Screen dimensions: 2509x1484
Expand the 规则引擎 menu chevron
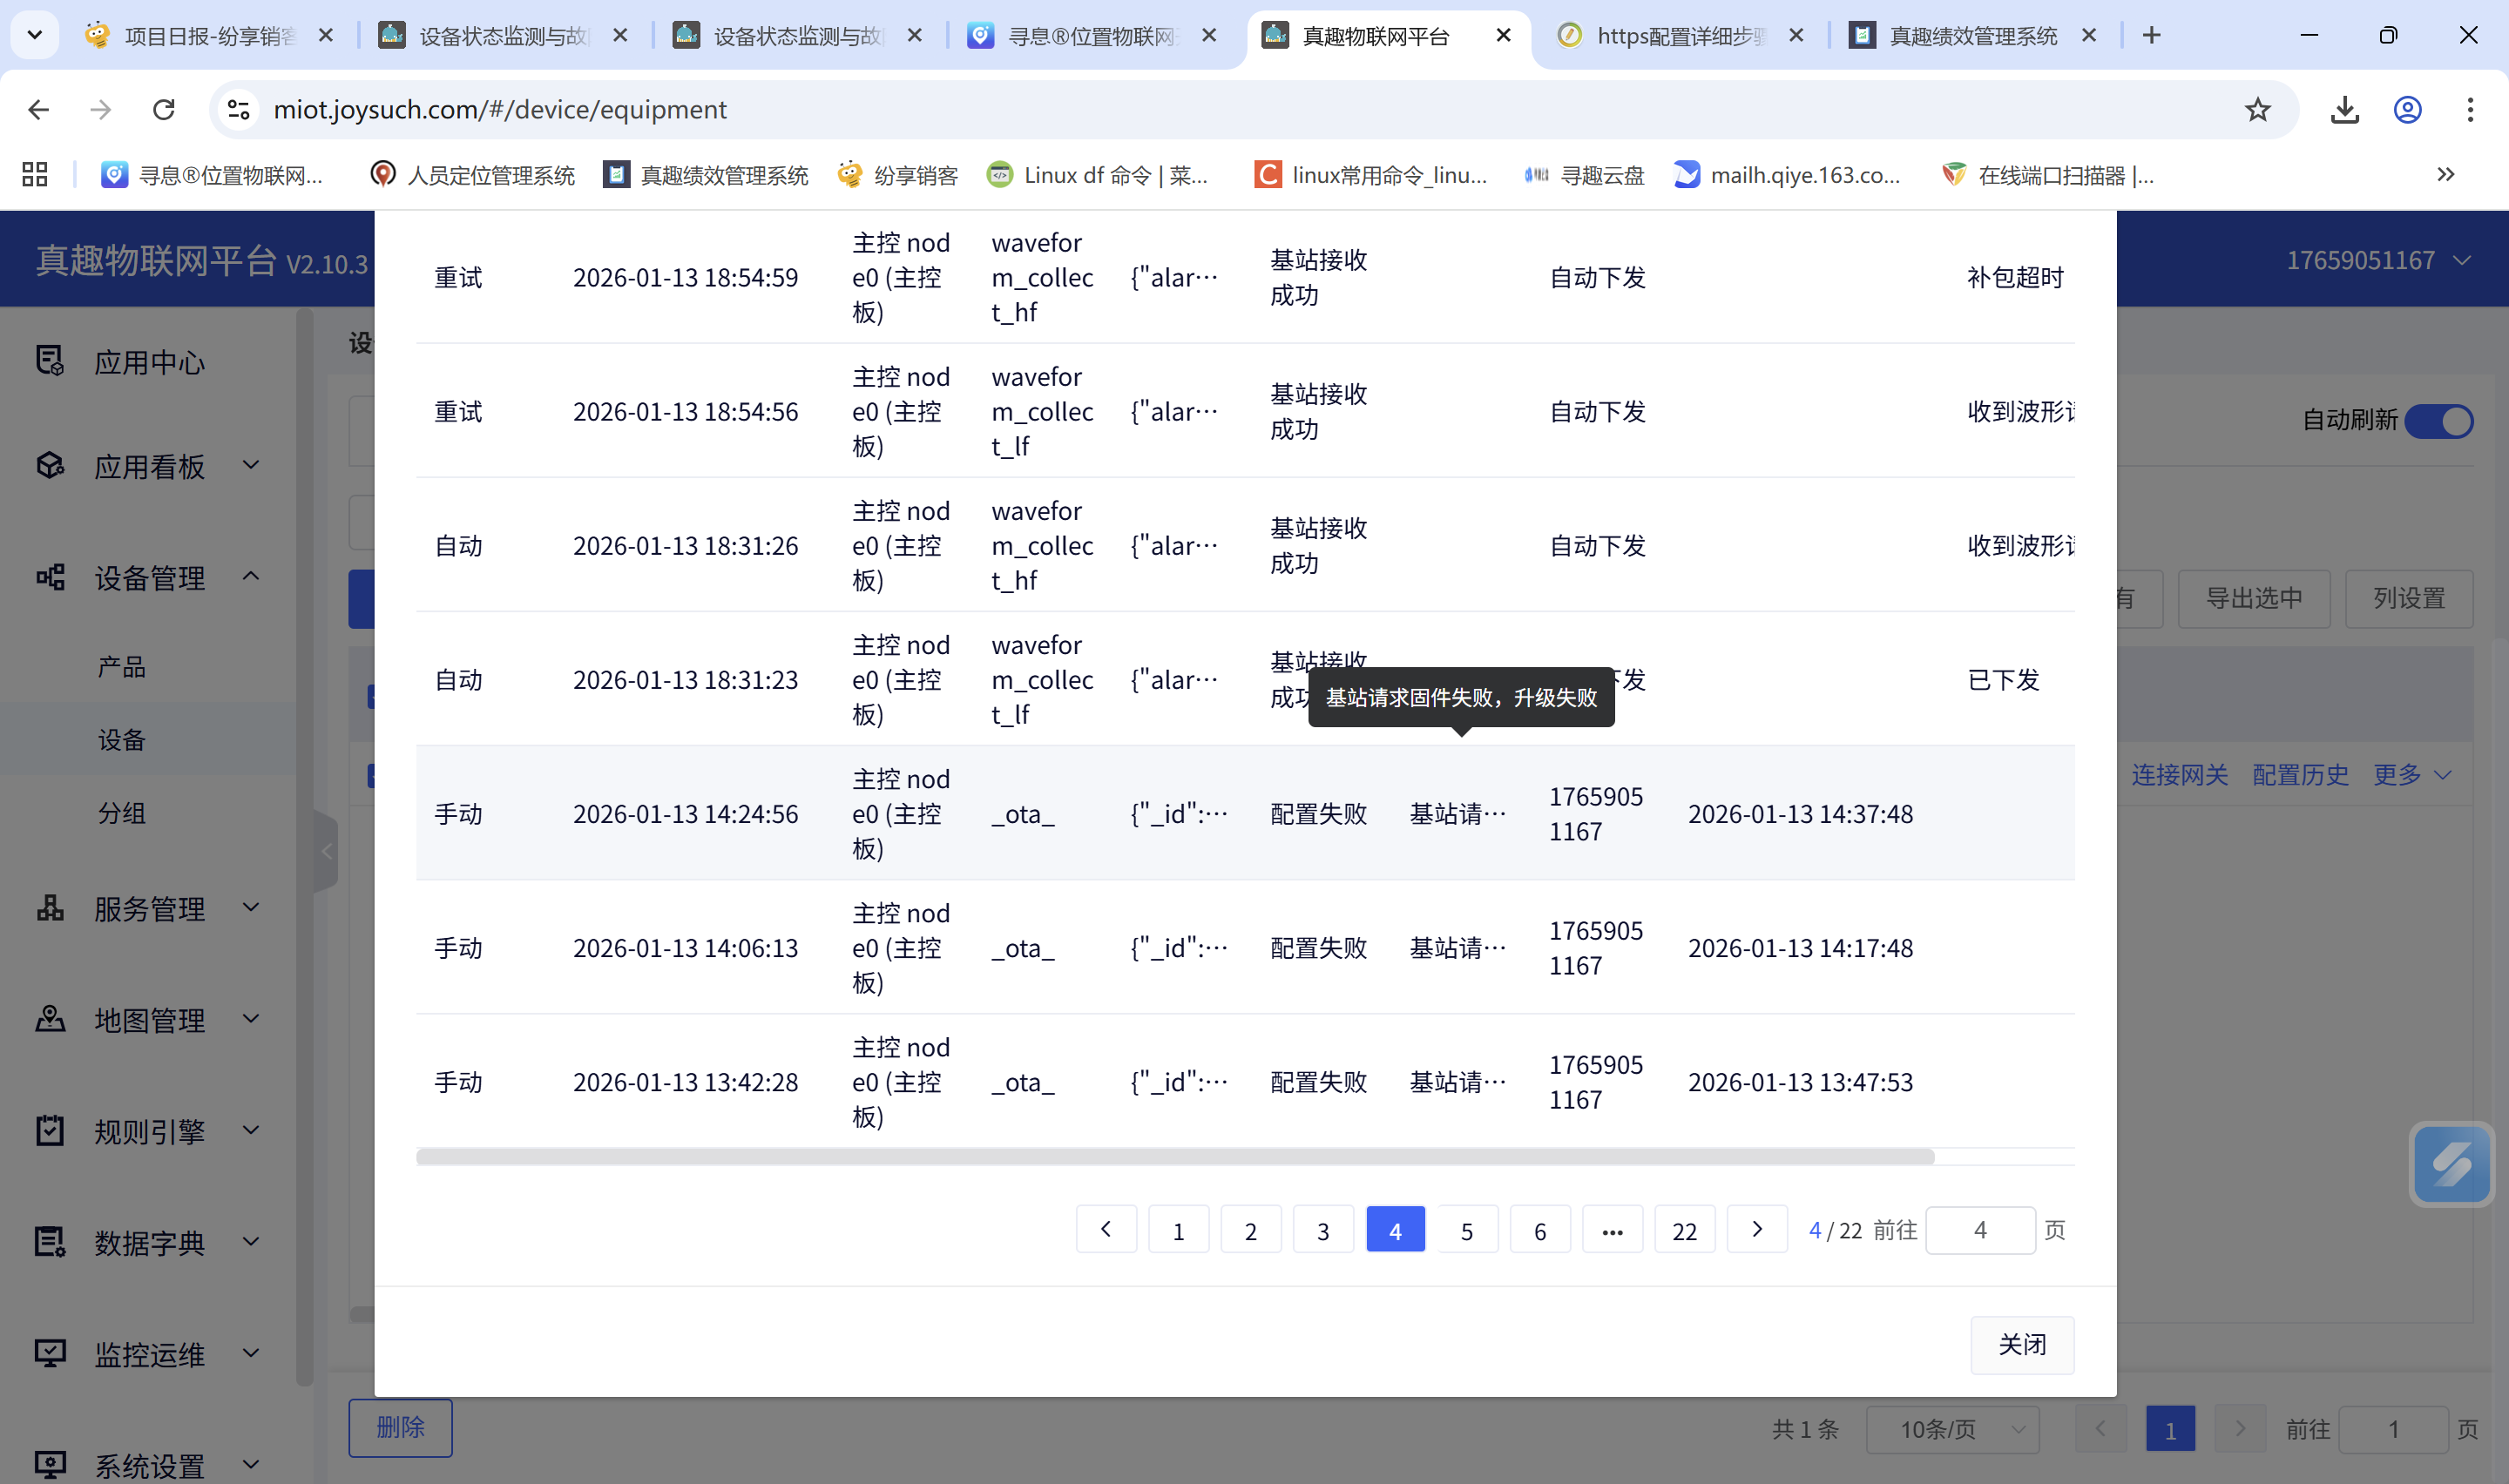tap(252, 1130)
